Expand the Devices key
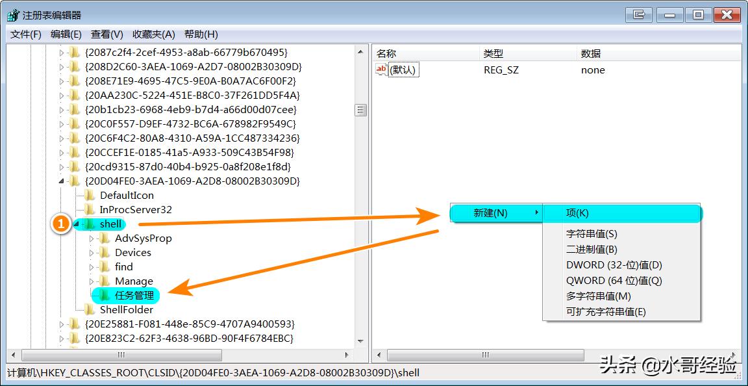 click(x=92, y=253)
